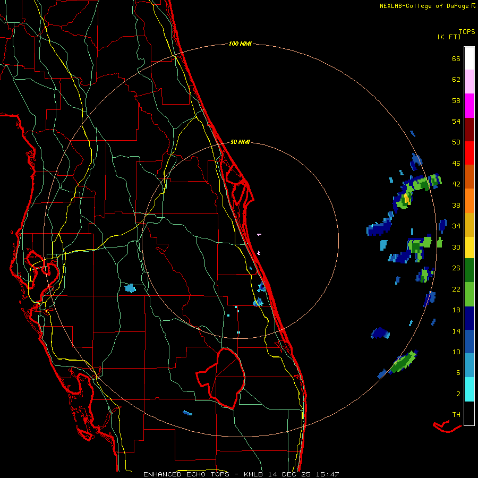Click the [K FT] units label

[x=449, y=37]
